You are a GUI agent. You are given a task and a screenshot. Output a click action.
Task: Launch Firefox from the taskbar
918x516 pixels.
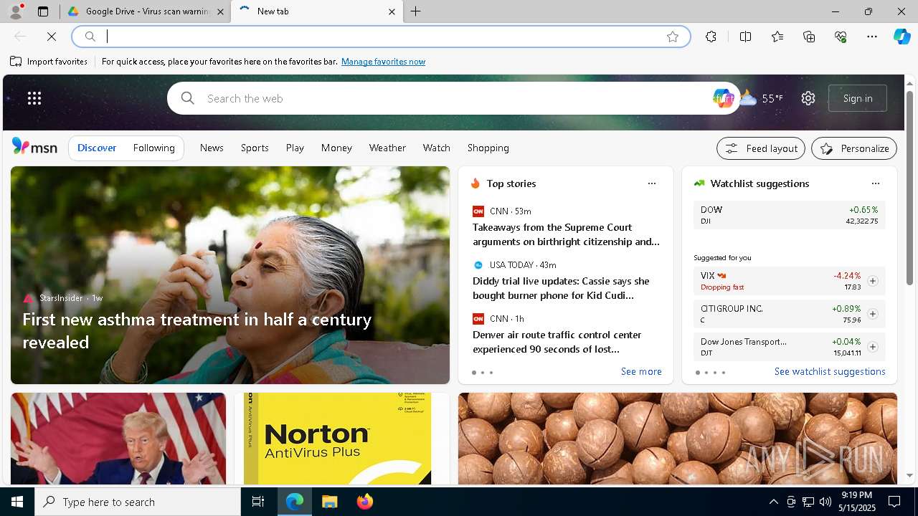coord(364,502)
